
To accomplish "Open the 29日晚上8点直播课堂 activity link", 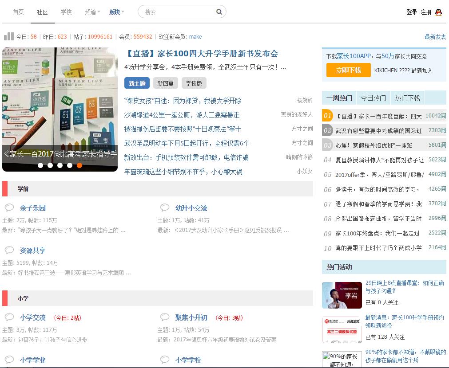I will click(405, 287).
